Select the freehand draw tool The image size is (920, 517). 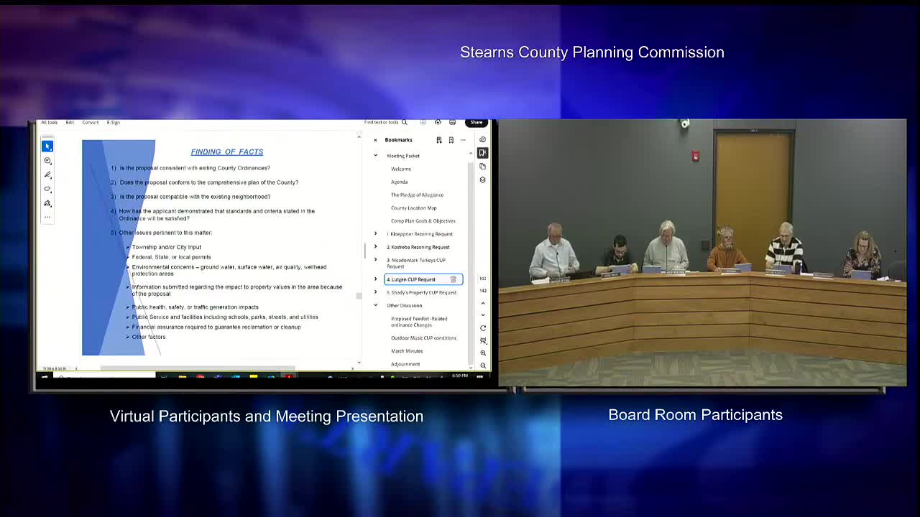(47, 190)
